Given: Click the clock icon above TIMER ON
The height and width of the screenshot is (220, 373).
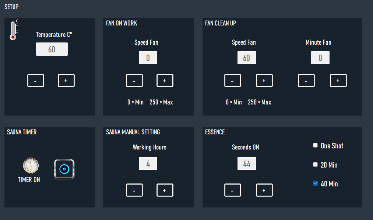Looking at the screenshot, I should (31, 166).
